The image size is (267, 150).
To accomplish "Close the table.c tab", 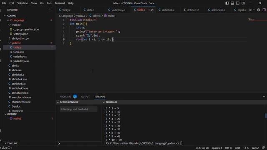I will 152,10.
